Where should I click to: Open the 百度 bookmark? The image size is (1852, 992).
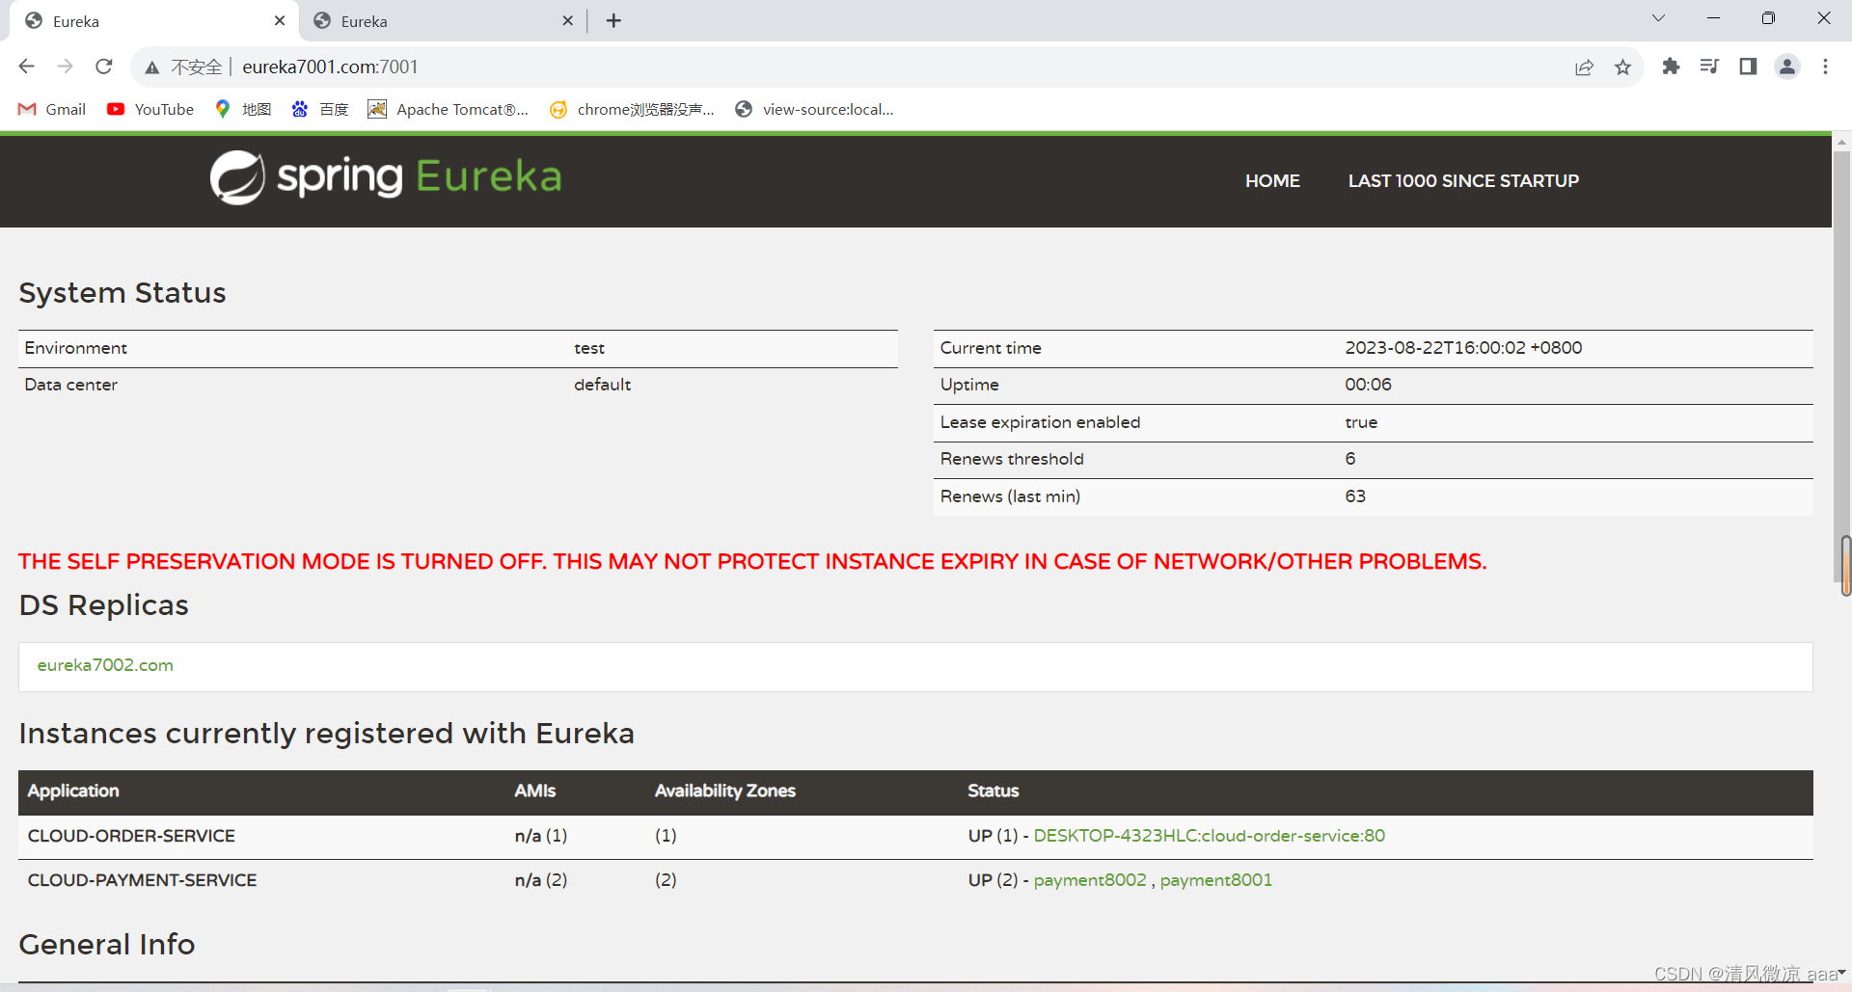pyautogui.click(x=320, y=109)
